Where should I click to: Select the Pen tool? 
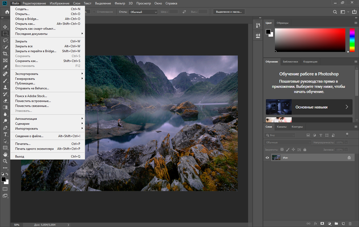pyautogui.click(x=5, y=128)
